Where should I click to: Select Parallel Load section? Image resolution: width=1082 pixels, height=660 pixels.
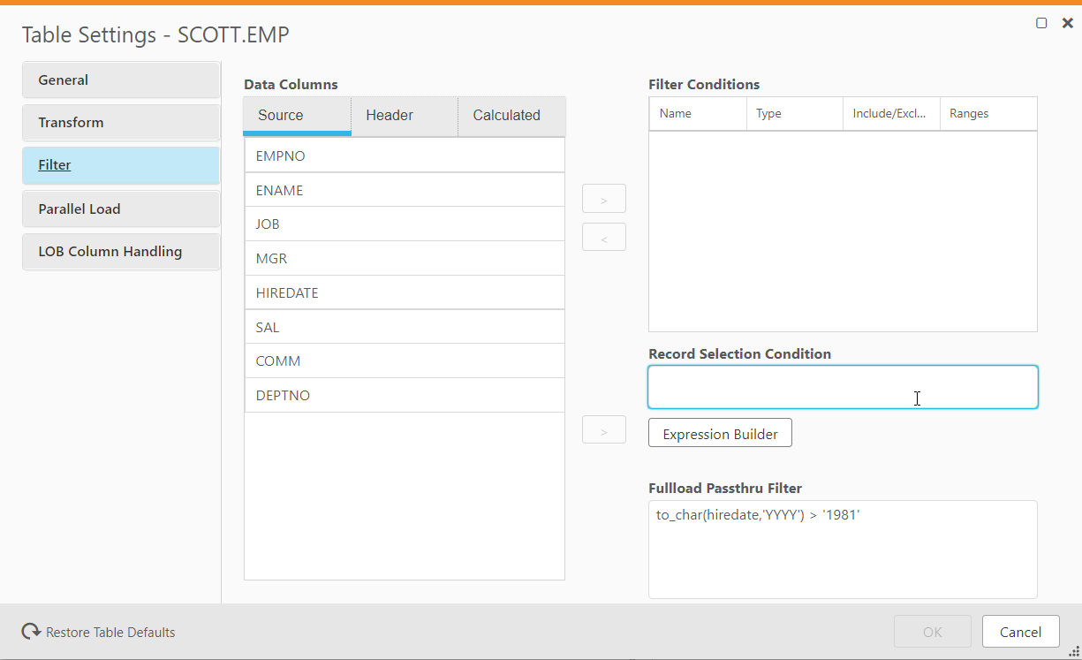[x=121, y=209]
